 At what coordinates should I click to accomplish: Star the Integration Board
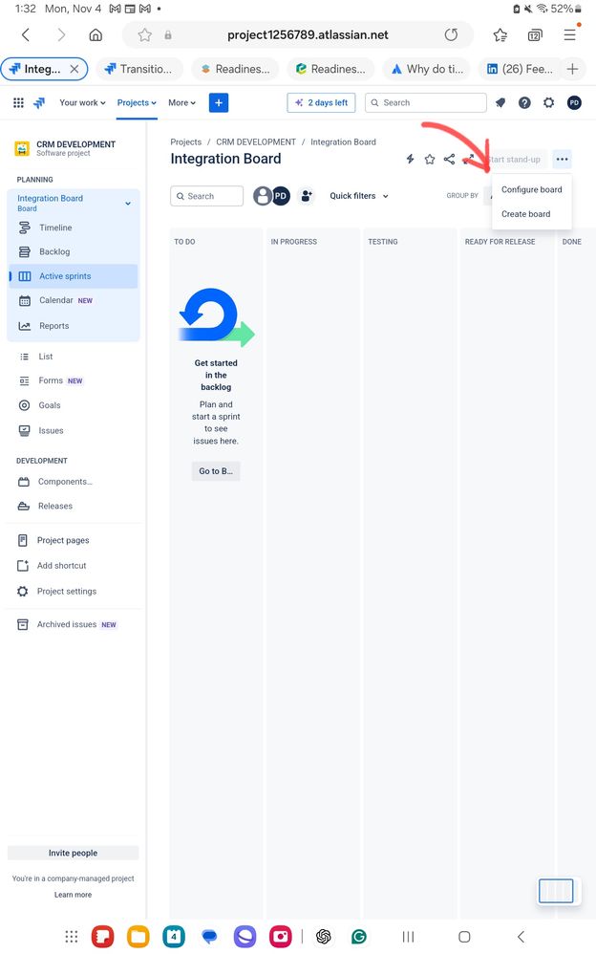(430, 160)
